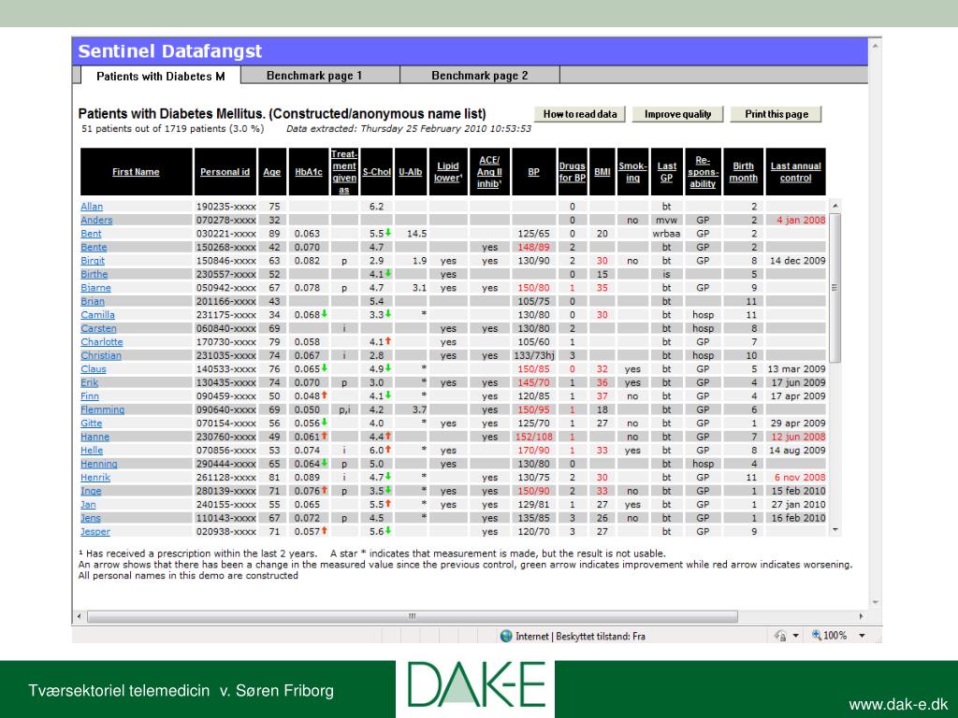This screenshot has height=718, width=958.
Task: Click the horizontal scrollbar right arrow
Action: 862,617
